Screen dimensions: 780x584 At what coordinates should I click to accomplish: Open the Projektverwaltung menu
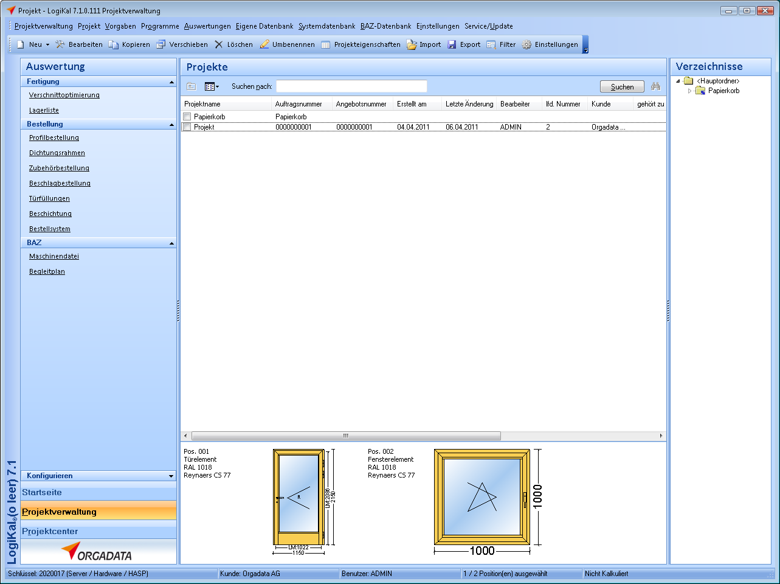point(44,26)
